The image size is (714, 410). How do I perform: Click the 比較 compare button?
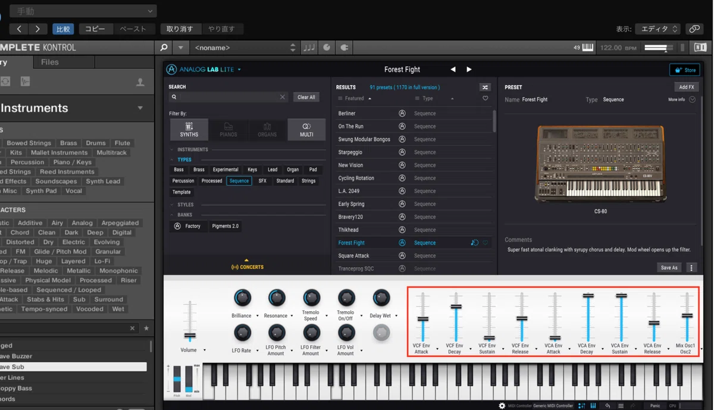(x=63, y=29)
